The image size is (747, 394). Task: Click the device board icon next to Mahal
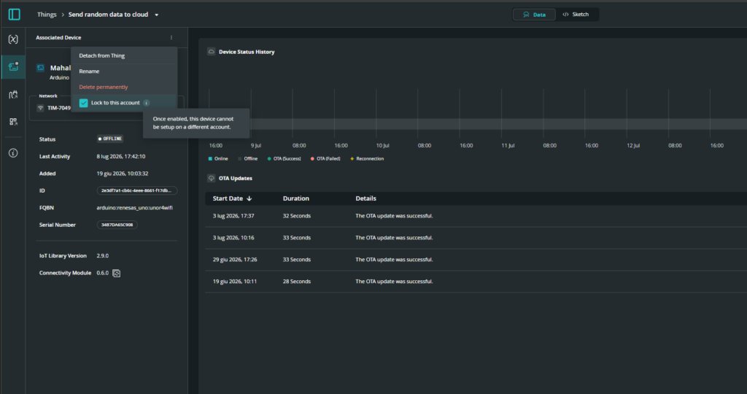point(41,68)
